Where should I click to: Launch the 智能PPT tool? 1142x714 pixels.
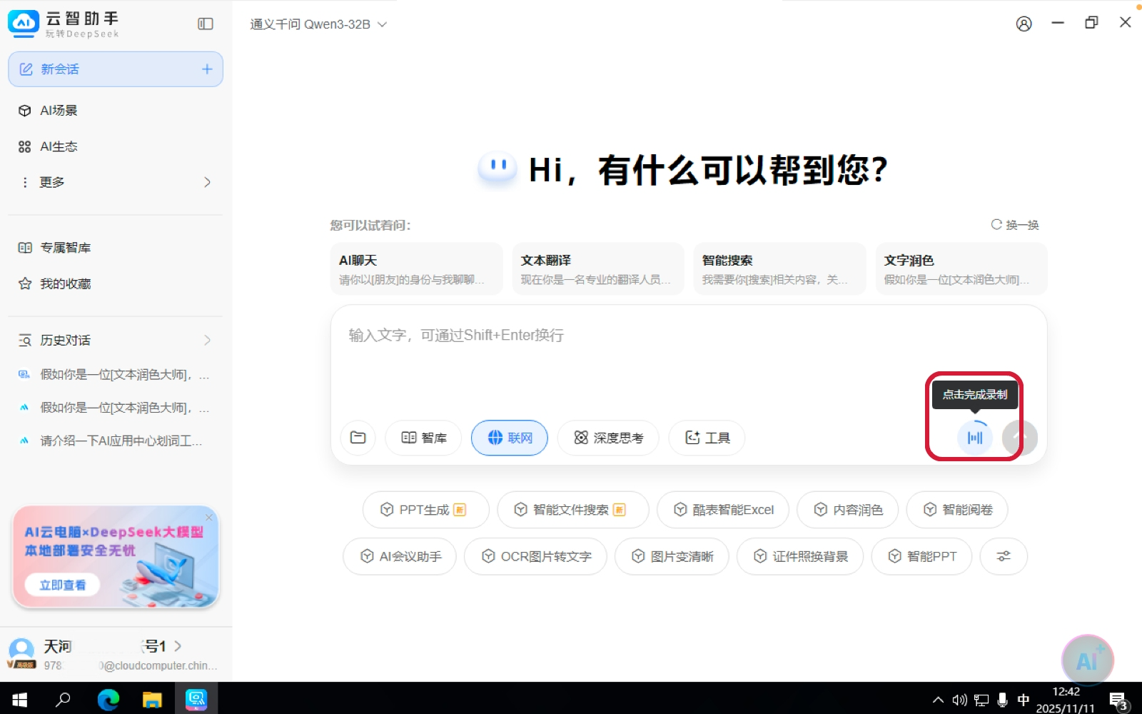click(921, 556)
